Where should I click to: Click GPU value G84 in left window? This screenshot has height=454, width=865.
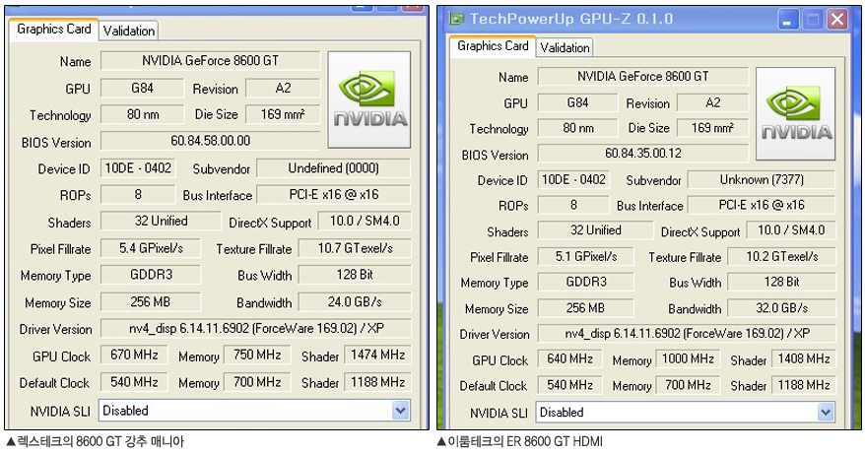[142, 88]
